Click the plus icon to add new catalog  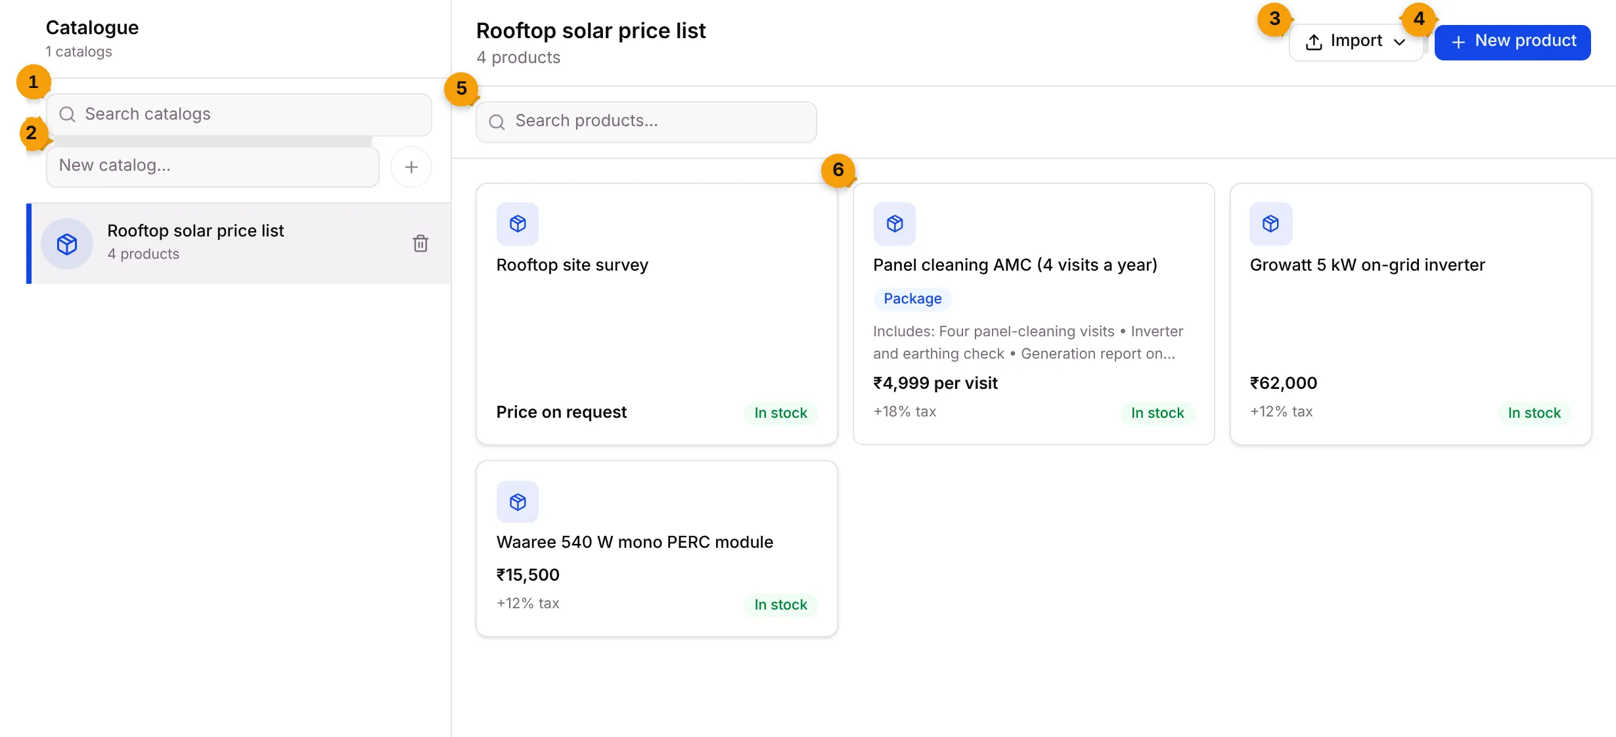tap(411, 167)
